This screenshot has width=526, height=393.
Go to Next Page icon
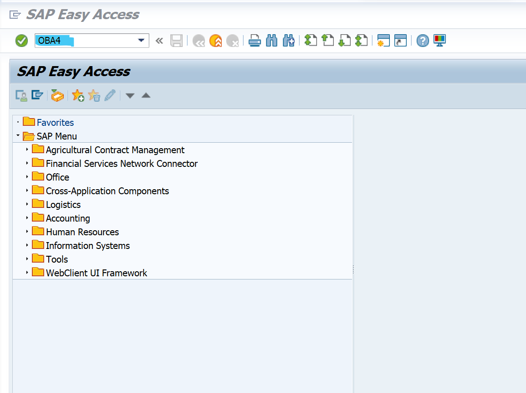point(344,41)
